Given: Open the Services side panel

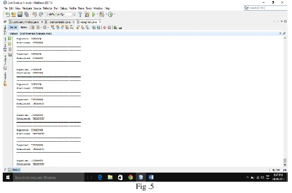Looking at the screenshot, I should 5,44.
